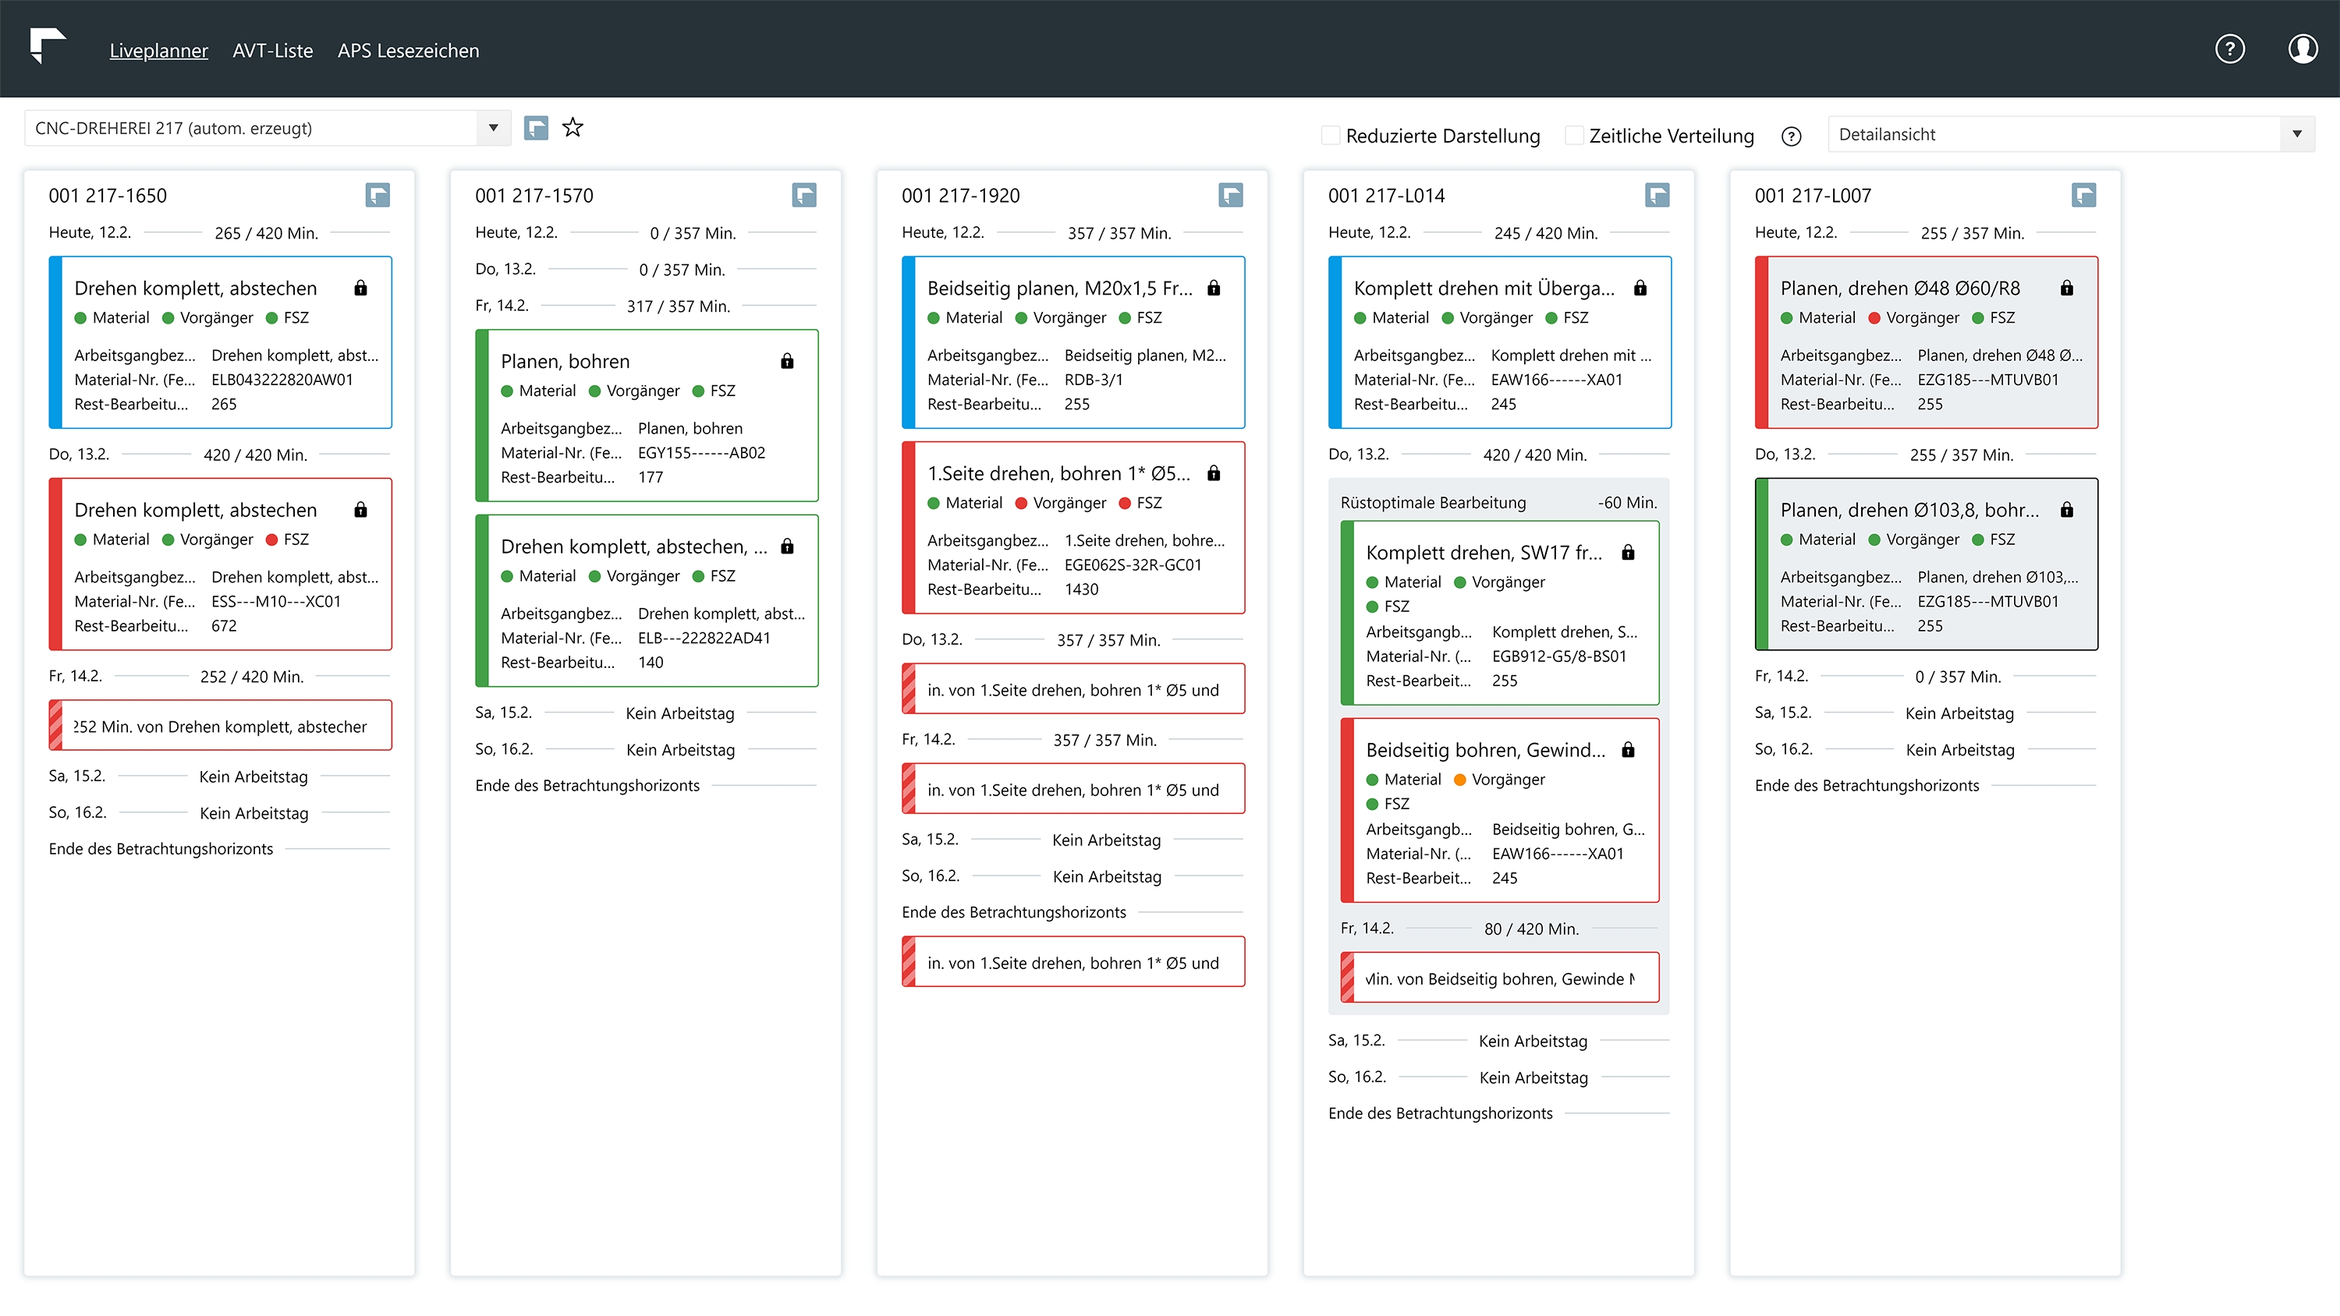Select the Beidseitig bohren, Gewind... card

click(1499, 809)
